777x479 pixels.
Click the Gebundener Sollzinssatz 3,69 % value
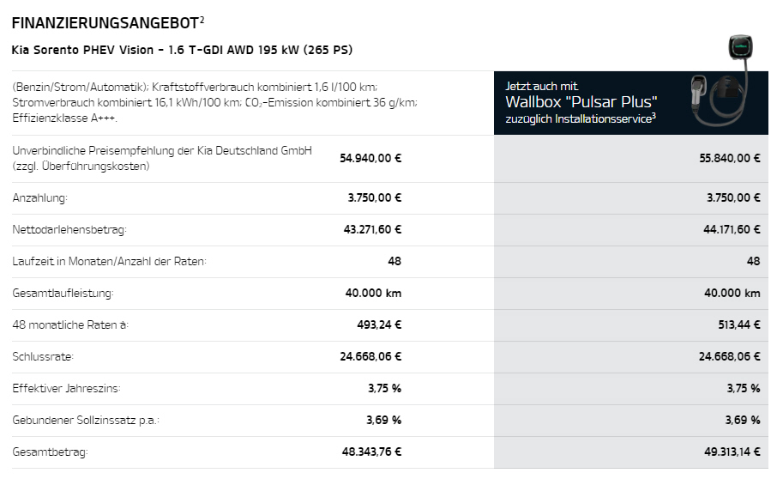coord(383,420)
